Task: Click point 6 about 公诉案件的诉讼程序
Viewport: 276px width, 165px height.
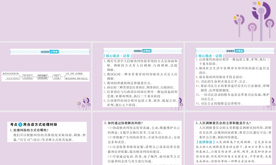Action: coord(140,103)
